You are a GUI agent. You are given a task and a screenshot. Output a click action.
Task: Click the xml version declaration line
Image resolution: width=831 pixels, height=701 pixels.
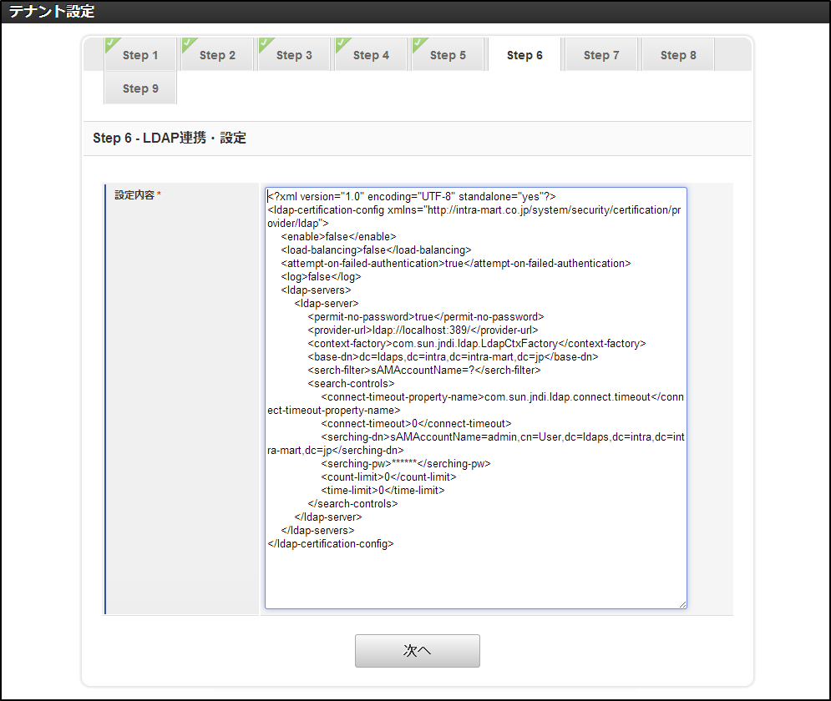(412, 196)
